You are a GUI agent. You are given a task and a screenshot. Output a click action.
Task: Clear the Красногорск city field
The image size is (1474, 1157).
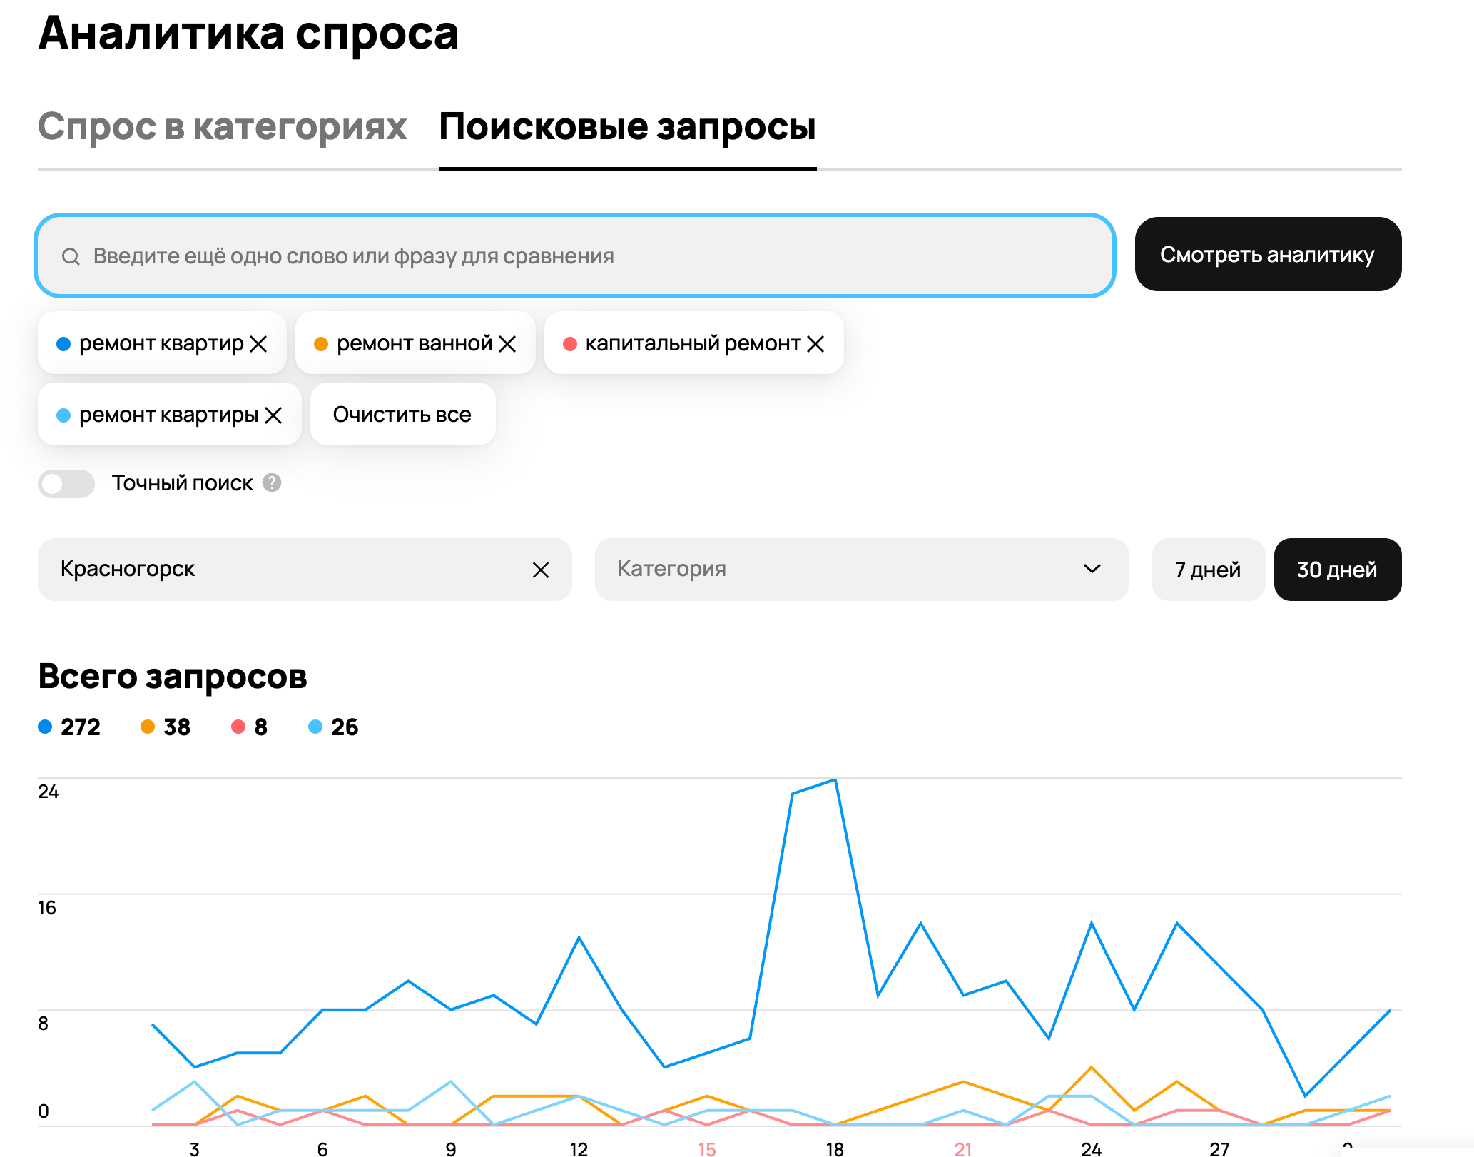pos(541,570)
